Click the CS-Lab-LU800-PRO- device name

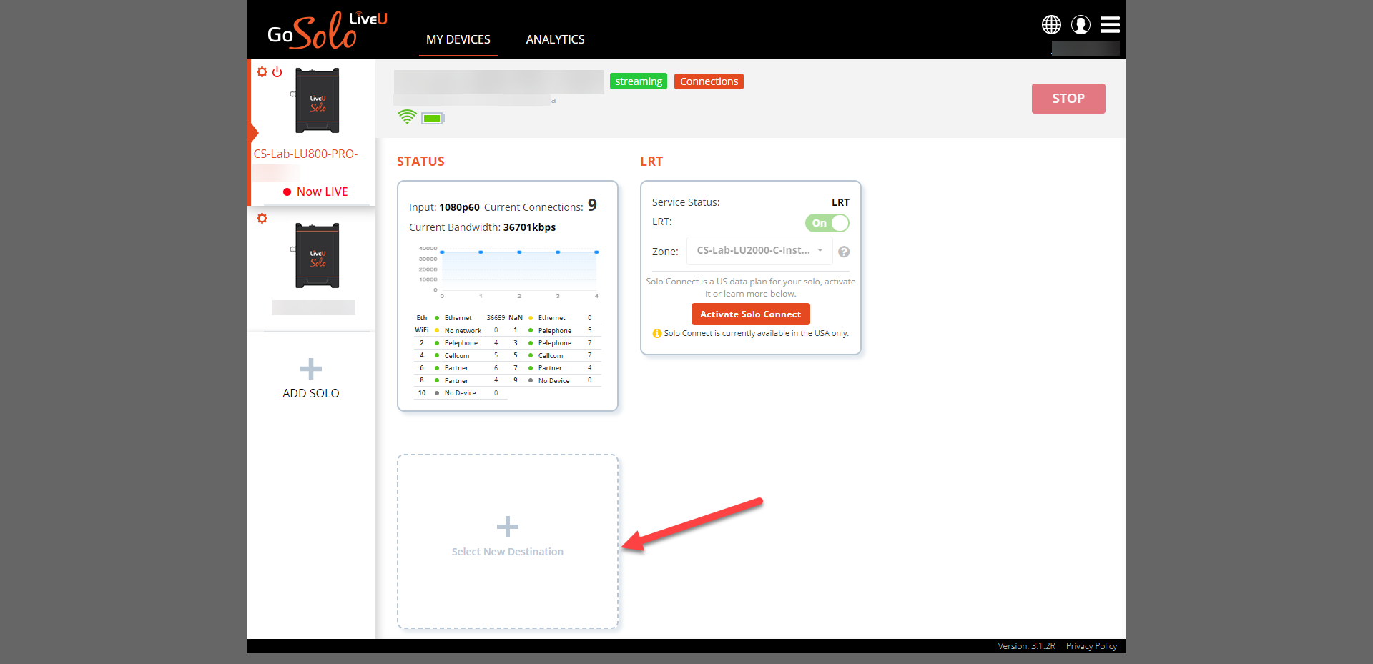(306, 154)
